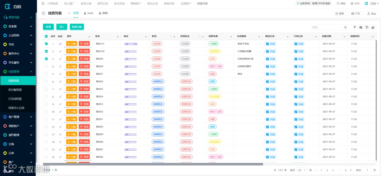
Task: Open the 仪表盘 sidebar item
Action: [x=18, y=26]
